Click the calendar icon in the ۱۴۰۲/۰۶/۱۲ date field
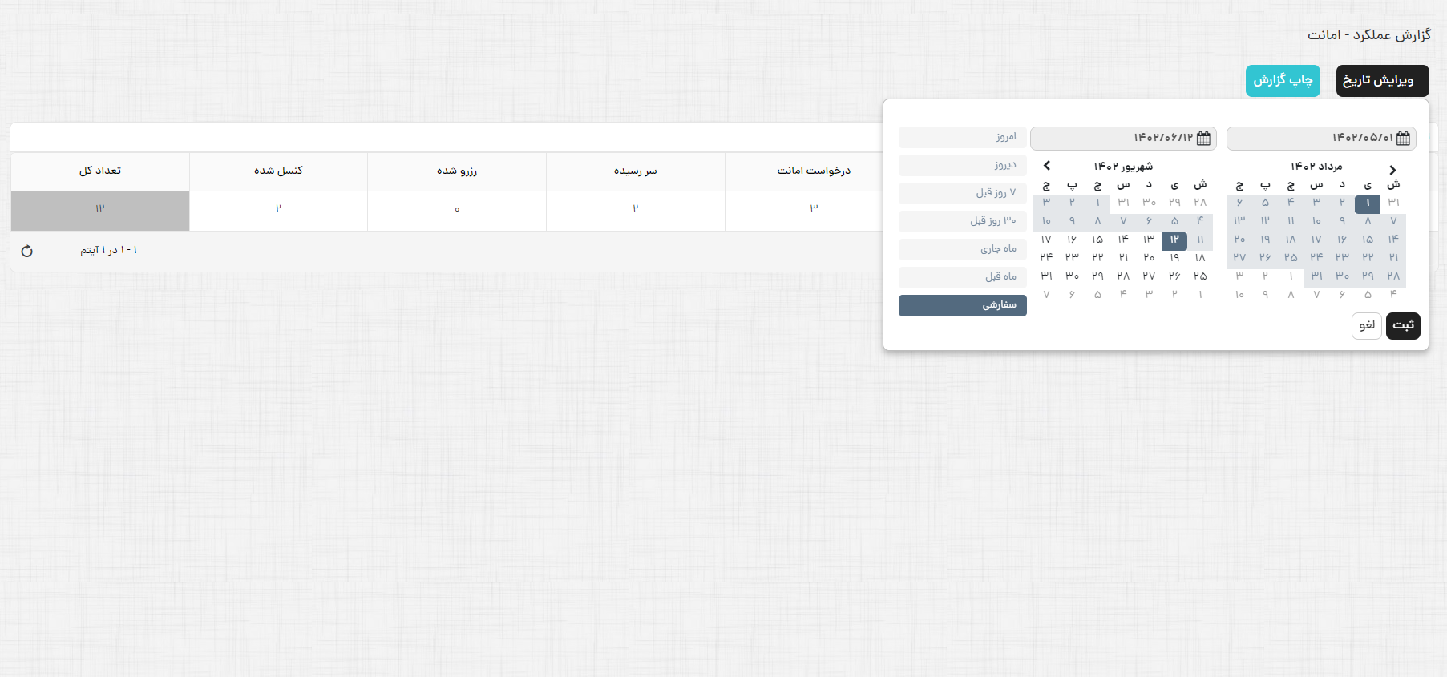Viewport: 1447px width, 677px height. [1203, 138]
